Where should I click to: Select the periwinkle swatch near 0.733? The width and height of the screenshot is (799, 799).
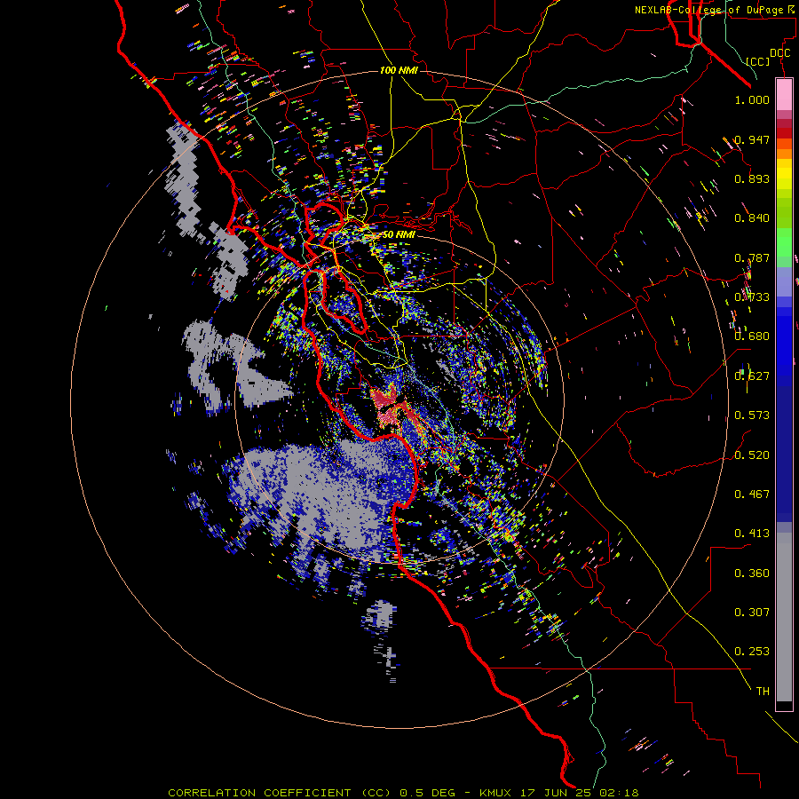click(x=784, y=281)
